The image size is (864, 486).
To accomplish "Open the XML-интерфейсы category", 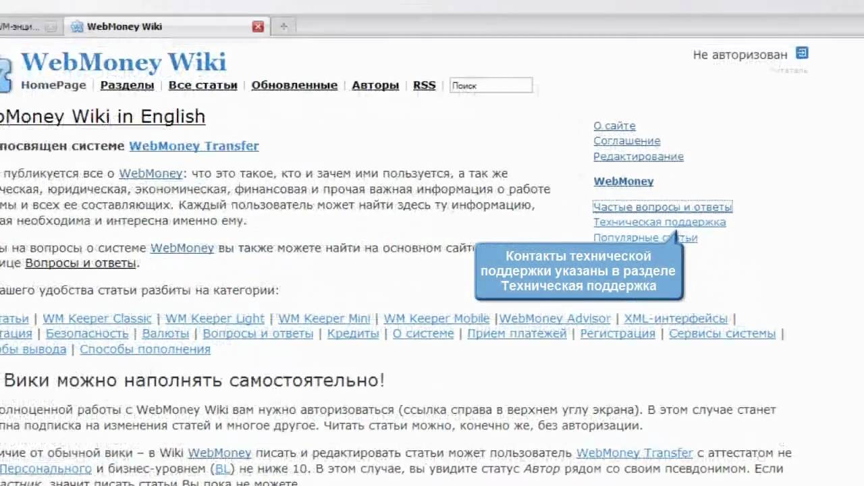I will 676,318.
